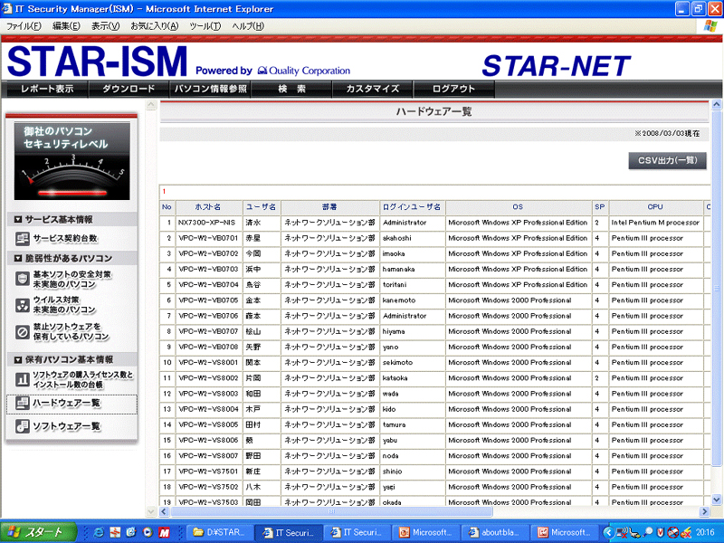Collapse the 脆弱性があるパソコン section
This screenshot has width=724, height=543.
(18, 259)
